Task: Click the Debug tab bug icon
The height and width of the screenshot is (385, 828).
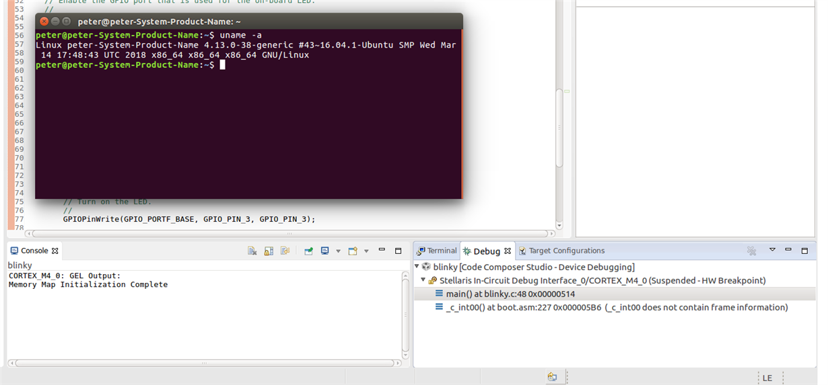Action: pyautogui.click(x=467, y=251)
